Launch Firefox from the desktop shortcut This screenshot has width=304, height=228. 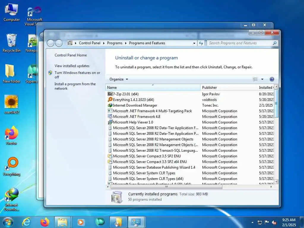pos(12,135)
